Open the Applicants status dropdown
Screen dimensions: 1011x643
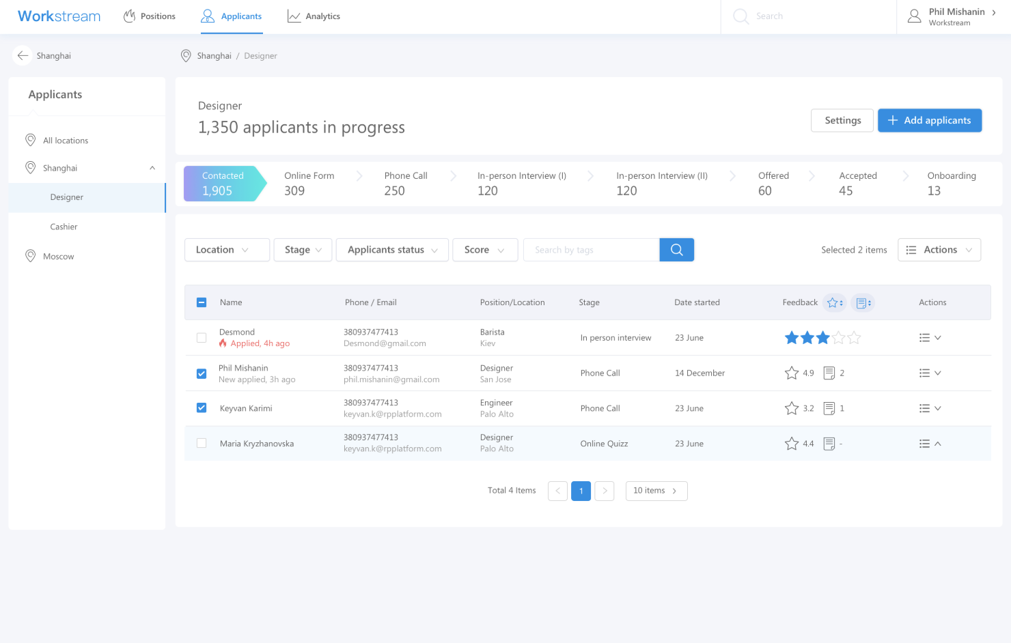click(x=392, y=250)
